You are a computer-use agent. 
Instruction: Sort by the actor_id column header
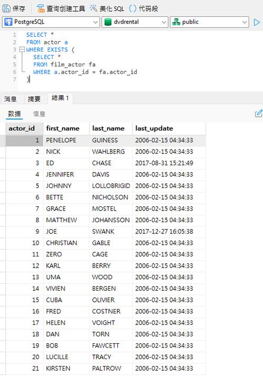pos(24,128)
